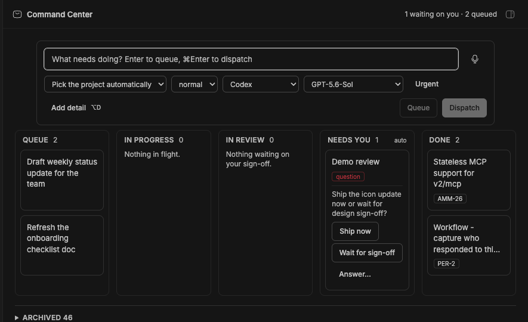
Task: Open the Demo review card title
Action: 356,162
